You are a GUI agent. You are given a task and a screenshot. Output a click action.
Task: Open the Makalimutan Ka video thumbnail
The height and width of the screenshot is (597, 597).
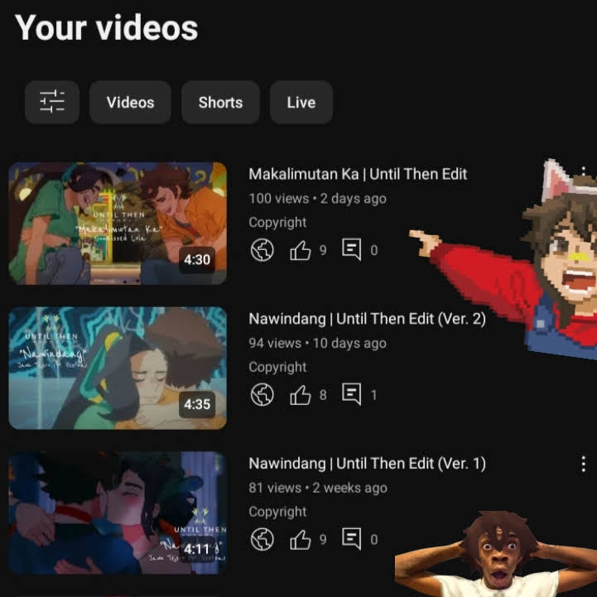pos(118,224)
